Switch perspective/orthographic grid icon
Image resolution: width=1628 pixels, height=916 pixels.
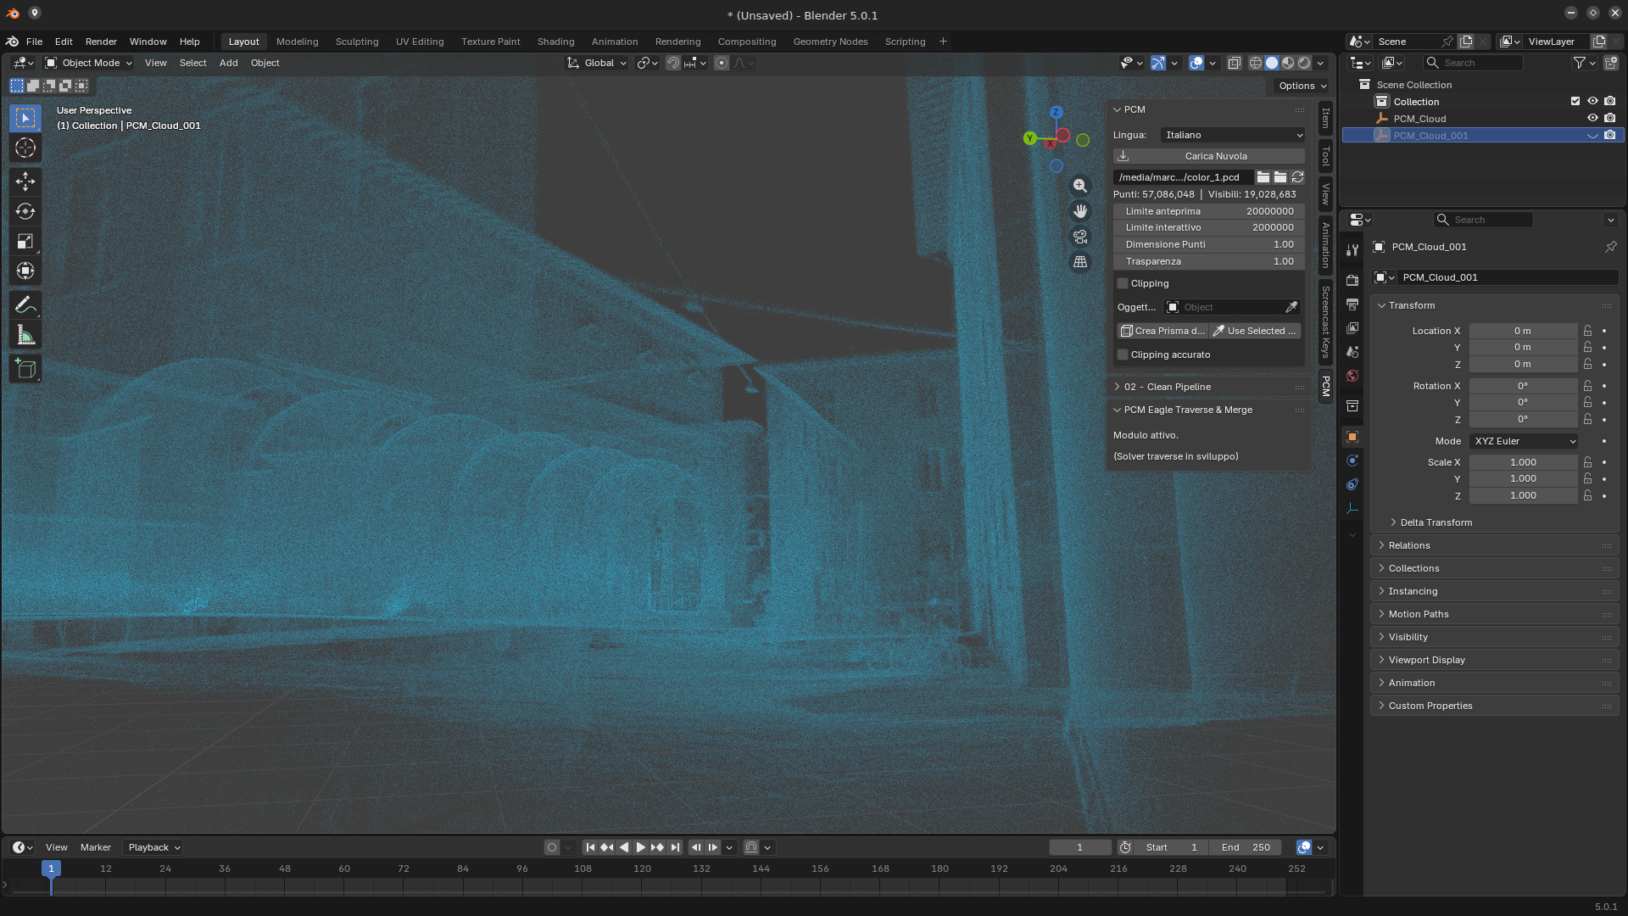pyautogui.click(x=1080, y=262)
